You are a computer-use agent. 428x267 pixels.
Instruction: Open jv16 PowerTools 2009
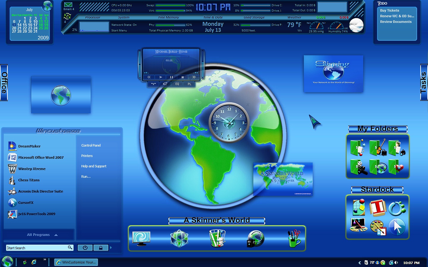[x=32, y=214]
